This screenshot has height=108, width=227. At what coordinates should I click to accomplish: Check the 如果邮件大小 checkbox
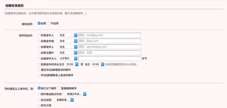click(39, 59)
